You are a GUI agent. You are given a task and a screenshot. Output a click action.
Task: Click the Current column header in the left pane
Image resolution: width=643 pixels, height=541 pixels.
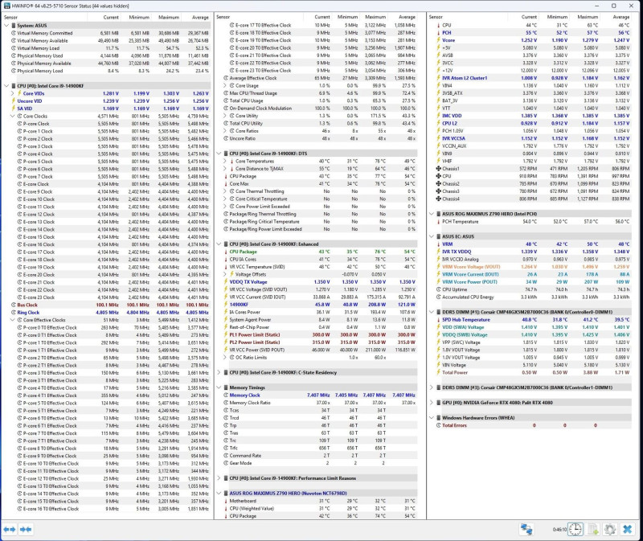(x=105, y=17)
